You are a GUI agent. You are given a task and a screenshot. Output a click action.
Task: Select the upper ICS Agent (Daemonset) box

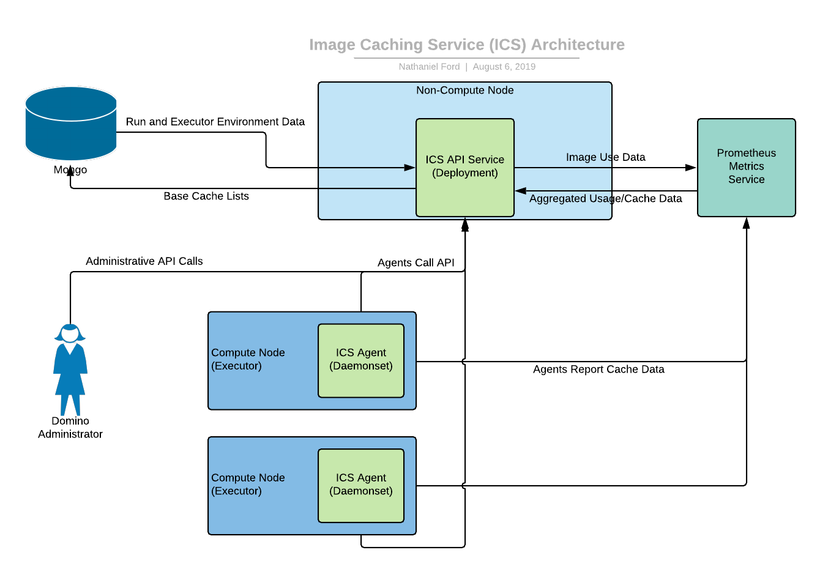coord(361,360)
